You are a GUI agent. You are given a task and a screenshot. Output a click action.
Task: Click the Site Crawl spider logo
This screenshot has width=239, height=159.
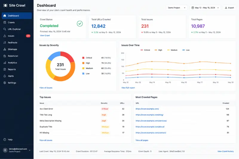(5, 5)
